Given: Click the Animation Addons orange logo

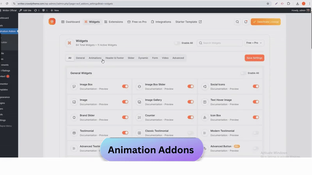Looking at the screenshot, I should click(52, 21).
